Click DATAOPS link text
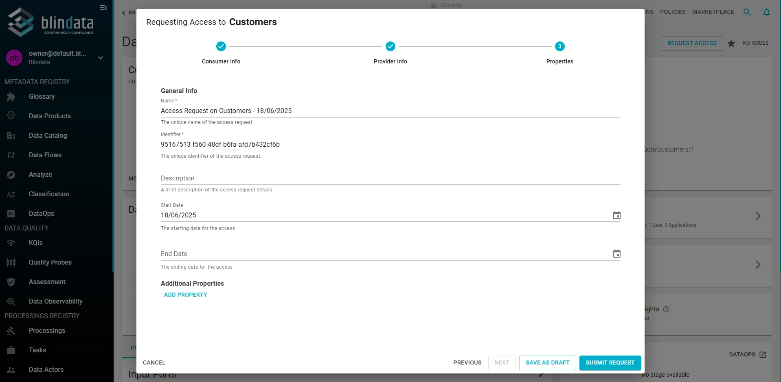Viewport: 781px width, 382px height. click(742, 354)
